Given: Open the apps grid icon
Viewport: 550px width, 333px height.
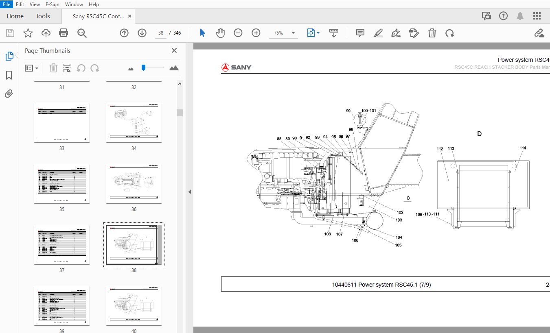Looking at the screenshot, I should point(537,16).
